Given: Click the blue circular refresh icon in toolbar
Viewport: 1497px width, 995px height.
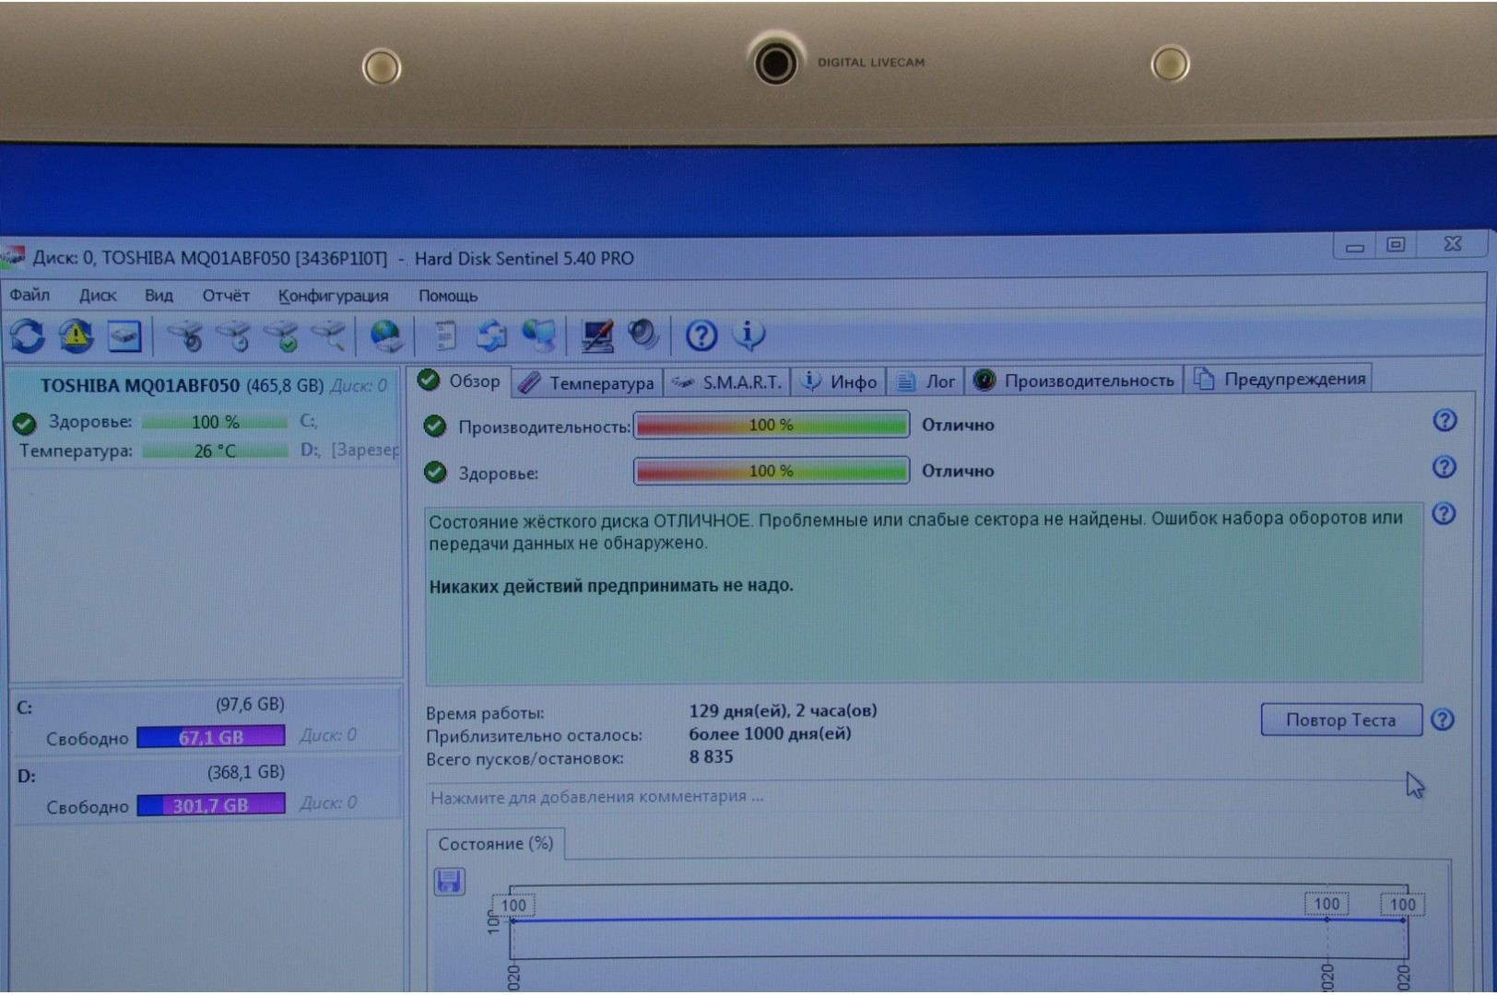Looking at the screenshot, I should click(28, 336).
